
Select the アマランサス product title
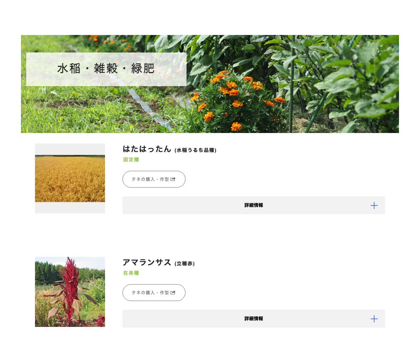pos(147,262)
